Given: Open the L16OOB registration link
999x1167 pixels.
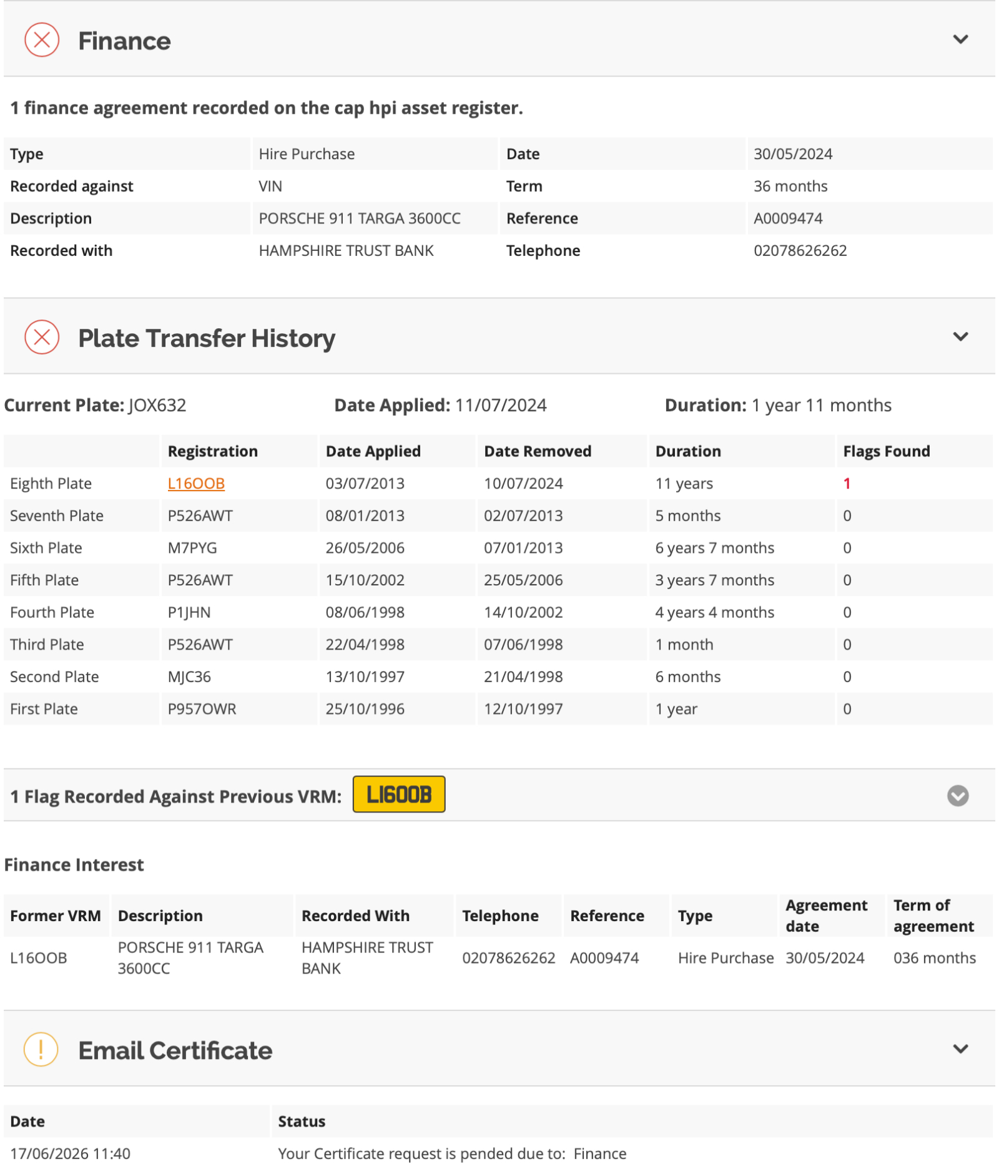Looking at the screenshot, I should (x=196, y=483).
